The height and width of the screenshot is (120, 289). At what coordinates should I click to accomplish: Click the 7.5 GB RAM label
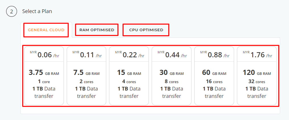[x=86, y=73]
